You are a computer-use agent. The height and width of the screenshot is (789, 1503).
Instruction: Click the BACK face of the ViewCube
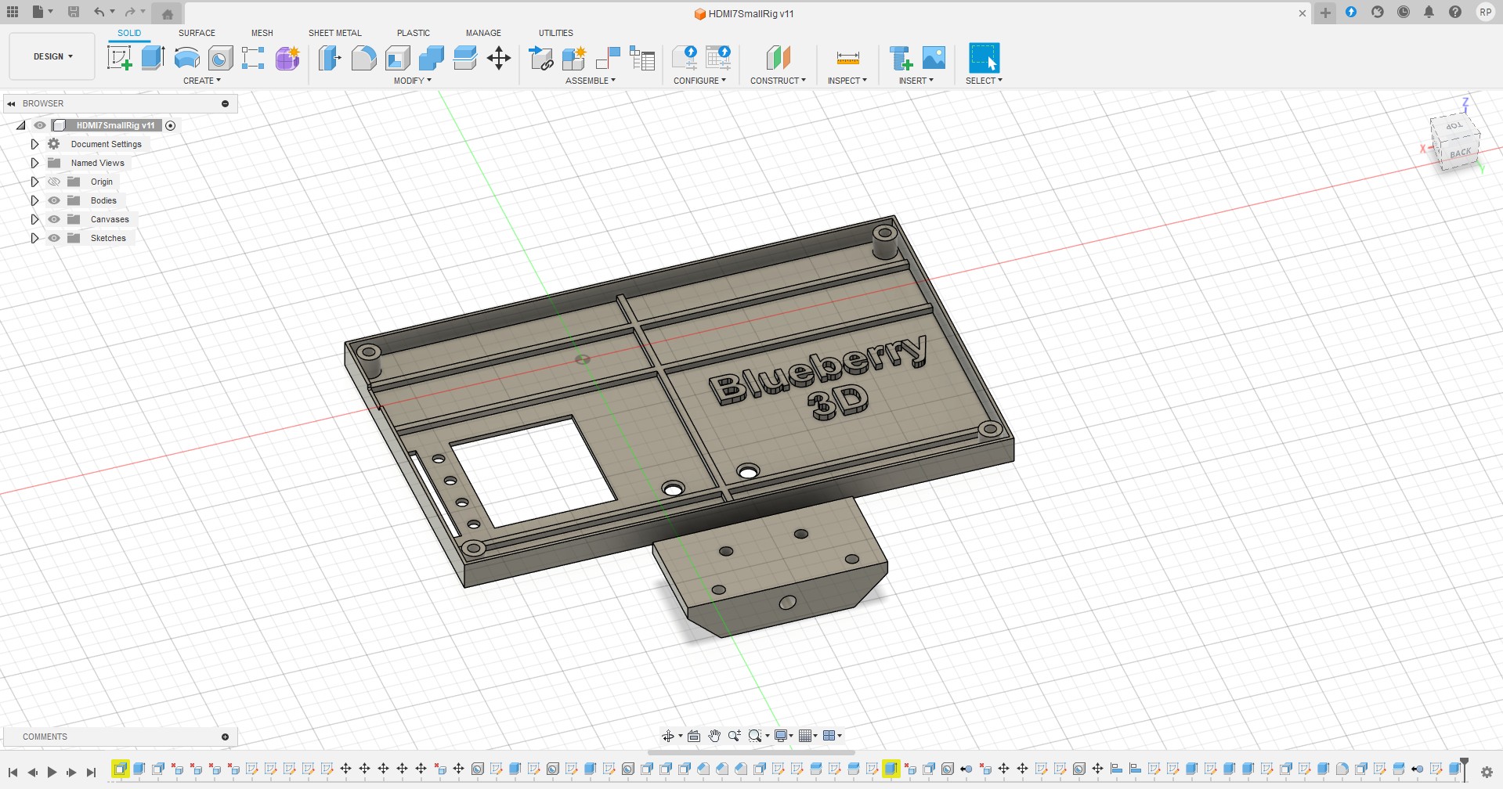click(x=1460, y=153)
